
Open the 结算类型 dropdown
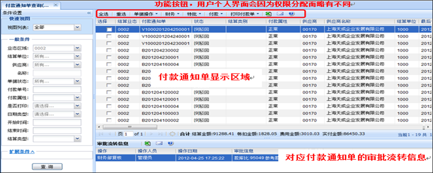[x=78, y=139]
